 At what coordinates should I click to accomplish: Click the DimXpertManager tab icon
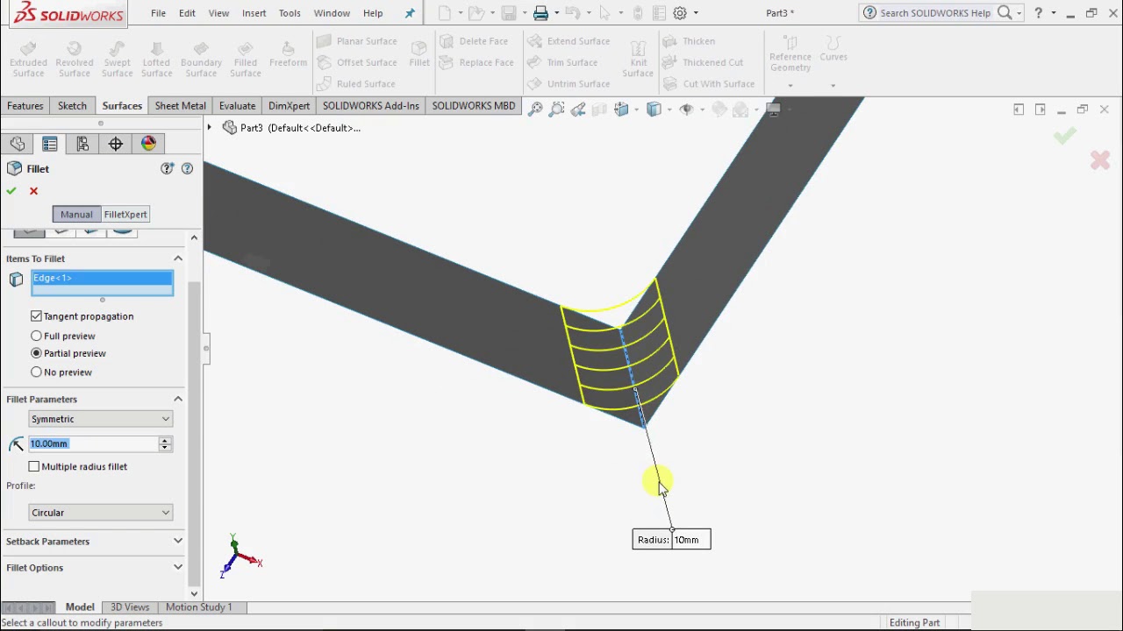(x=116, y=144)
